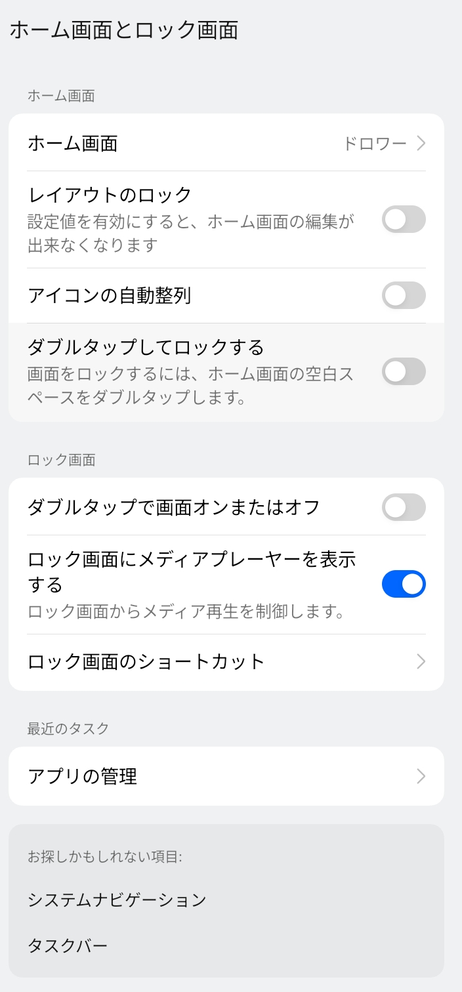Open ロック画面のショートカット settings

(x=146, y=661)
